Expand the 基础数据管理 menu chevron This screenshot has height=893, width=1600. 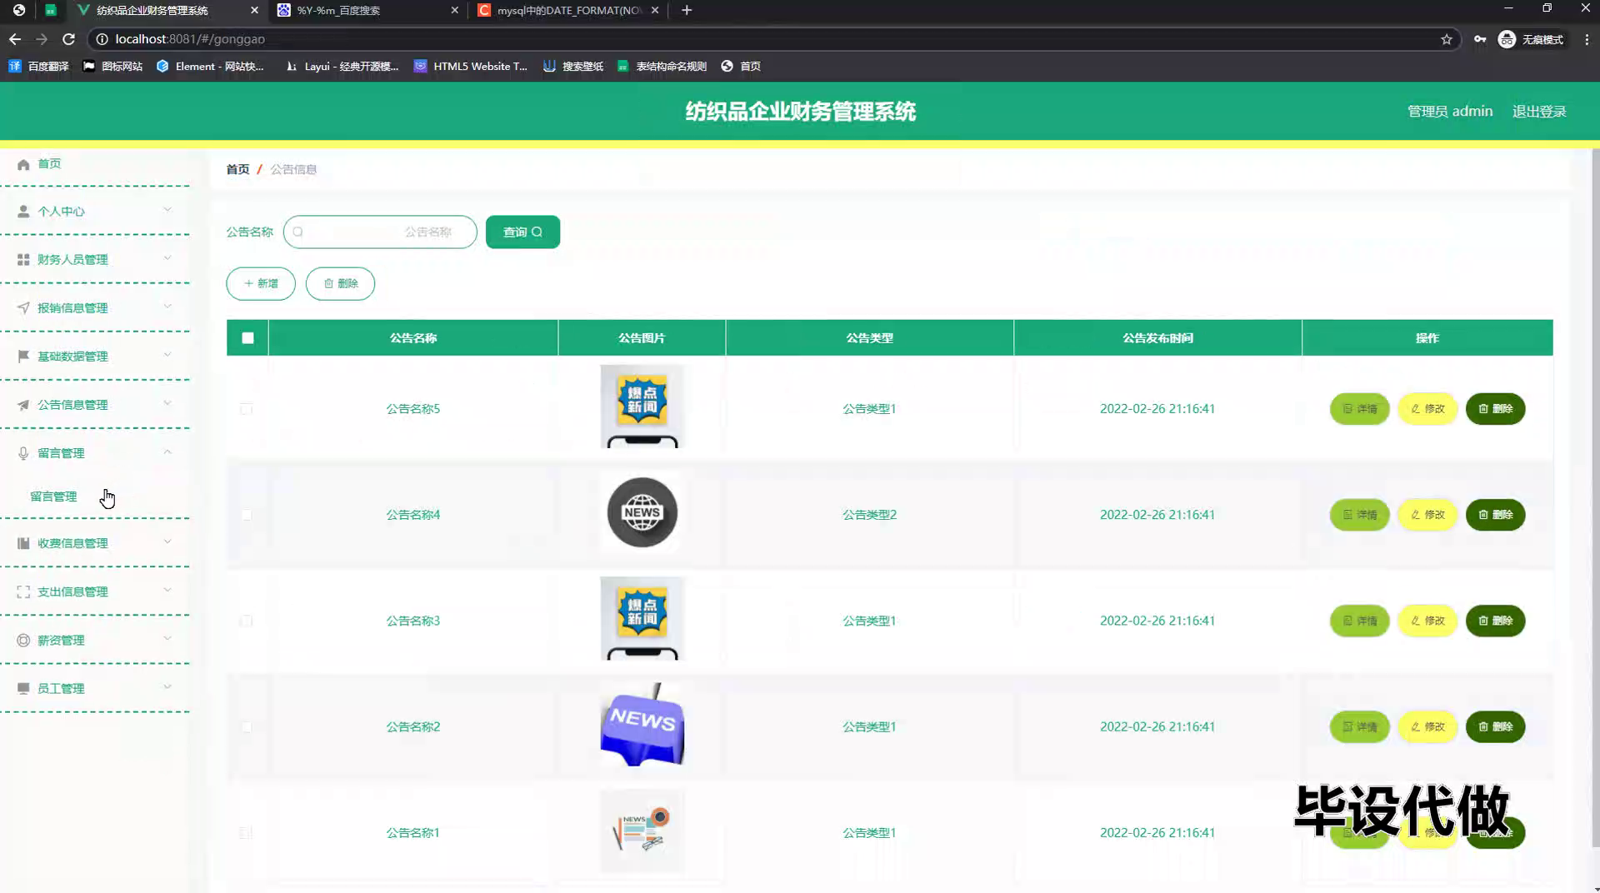click(x=167, y=355)
